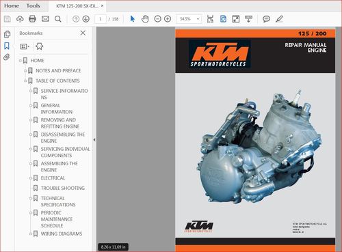Go to previous page arrow
This screenshot has height=252, width=342.
click(76, 19)
